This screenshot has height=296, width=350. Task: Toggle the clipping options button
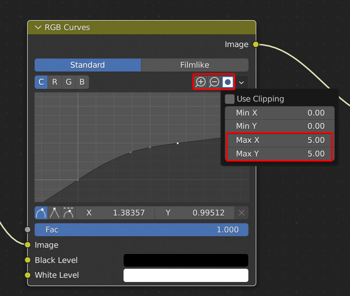227,82
